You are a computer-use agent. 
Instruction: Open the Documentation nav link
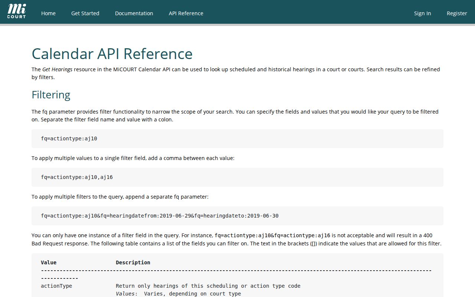[x=134, y=13]
